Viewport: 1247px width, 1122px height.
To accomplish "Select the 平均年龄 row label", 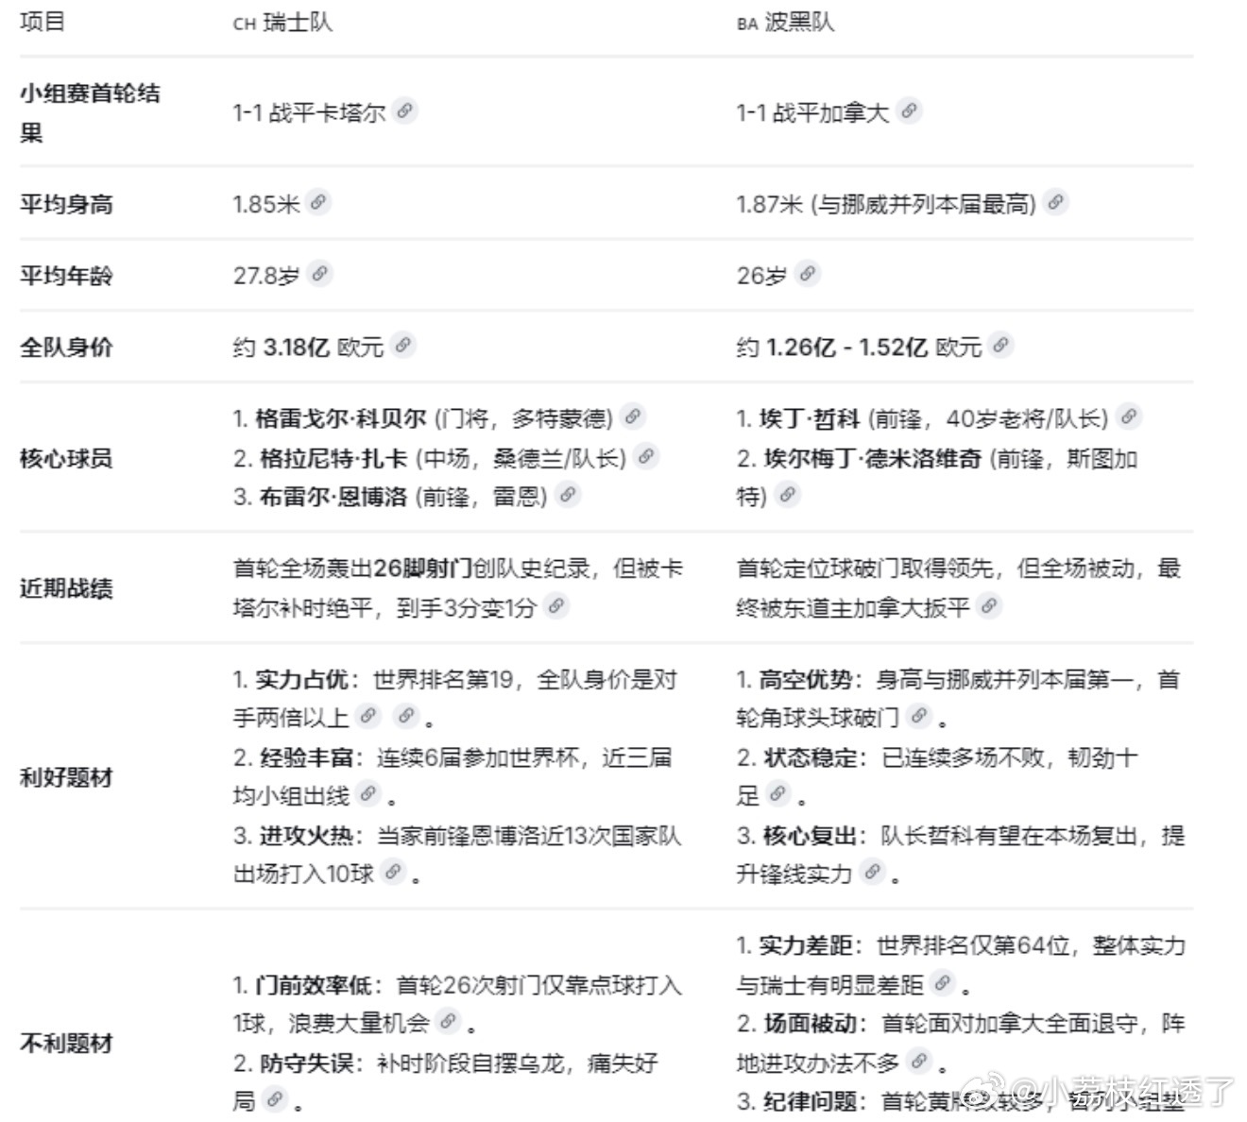I will (66, 276).
